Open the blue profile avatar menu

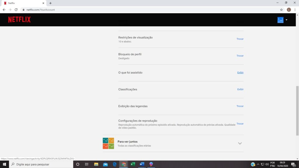(280, 20)
